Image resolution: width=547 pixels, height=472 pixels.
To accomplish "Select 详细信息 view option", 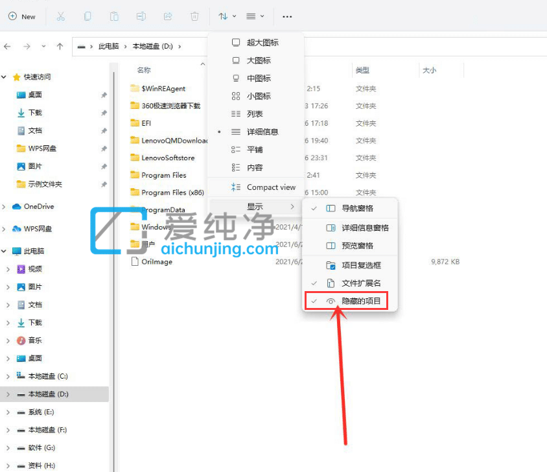I will click(256, 132).
